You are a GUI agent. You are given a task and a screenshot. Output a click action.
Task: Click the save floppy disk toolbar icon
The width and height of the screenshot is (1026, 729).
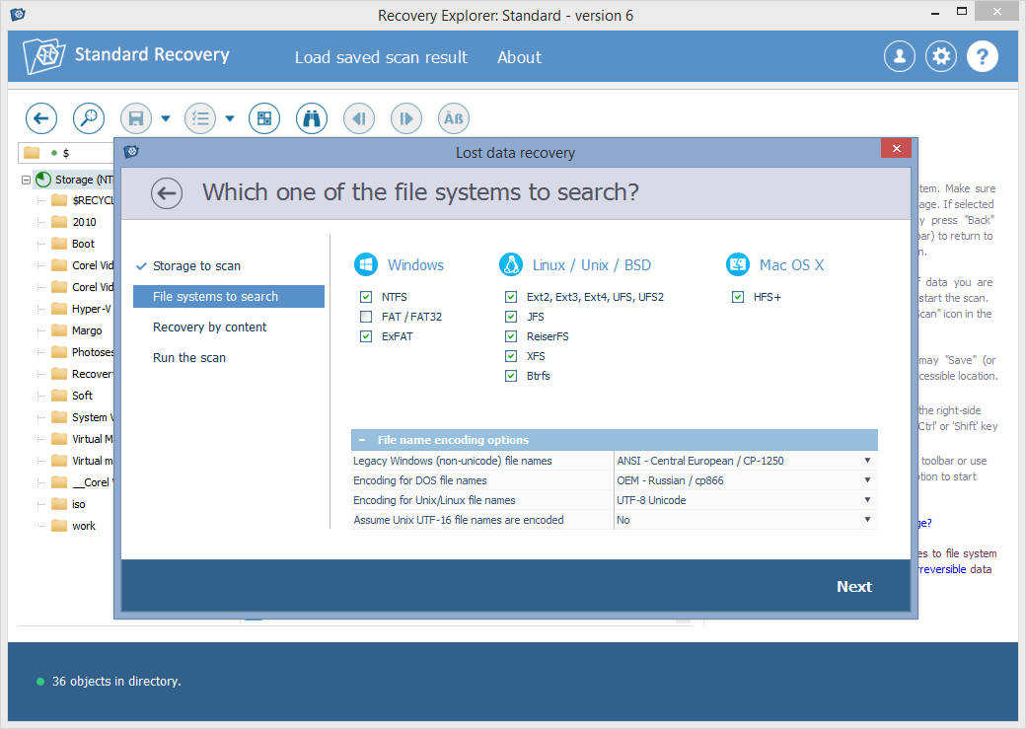click(x=136, y=118)
